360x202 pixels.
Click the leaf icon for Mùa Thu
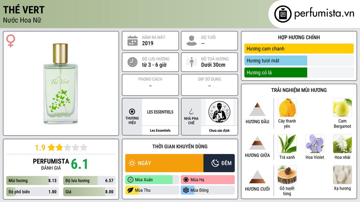click(130, 190)
